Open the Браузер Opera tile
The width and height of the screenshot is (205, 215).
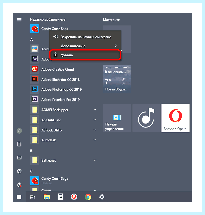point(176,118)
